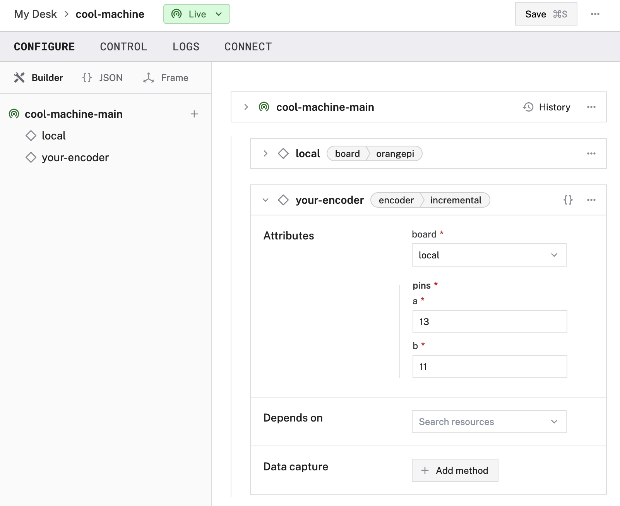
Task: Open the Live status dropdown
Action: coord(197,14)
